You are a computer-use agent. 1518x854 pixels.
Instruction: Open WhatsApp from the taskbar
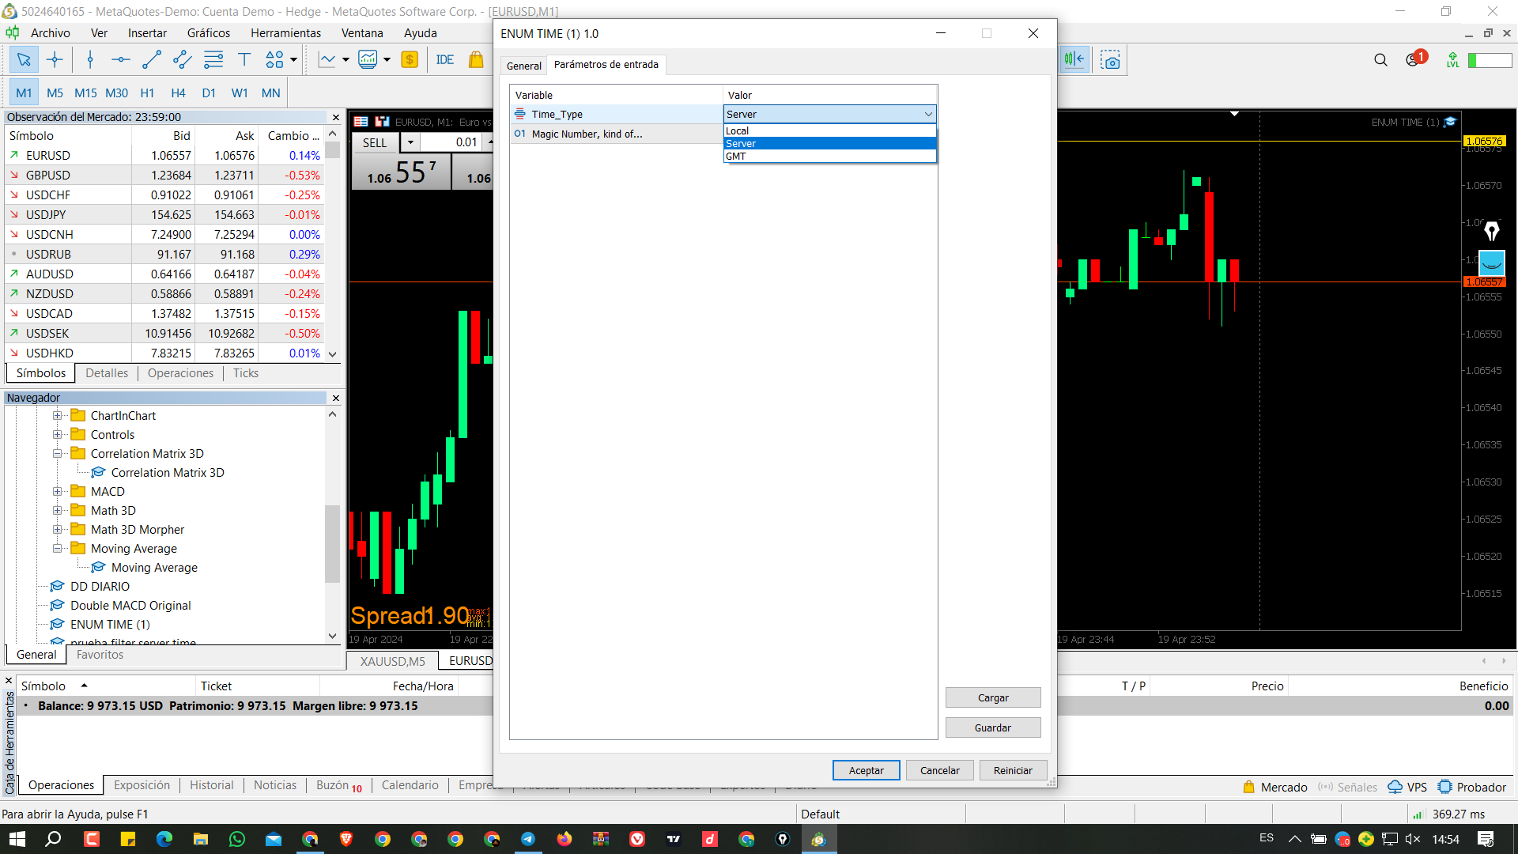click(236, 839)
